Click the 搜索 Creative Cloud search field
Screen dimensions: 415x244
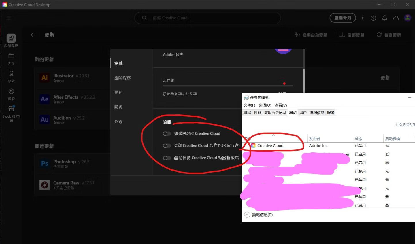(x=207, y=18)
